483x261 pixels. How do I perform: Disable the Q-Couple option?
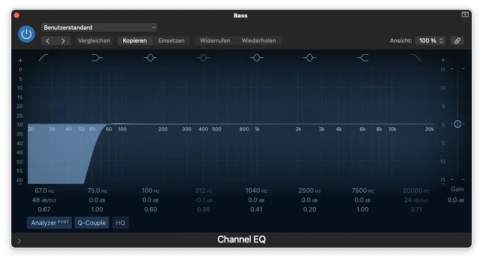pos(91,223)
